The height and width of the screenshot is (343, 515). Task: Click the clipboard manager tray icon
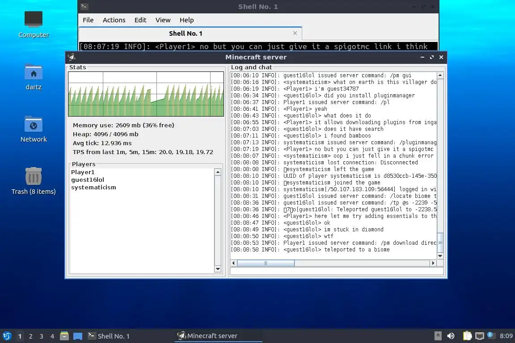pos(467,336)
